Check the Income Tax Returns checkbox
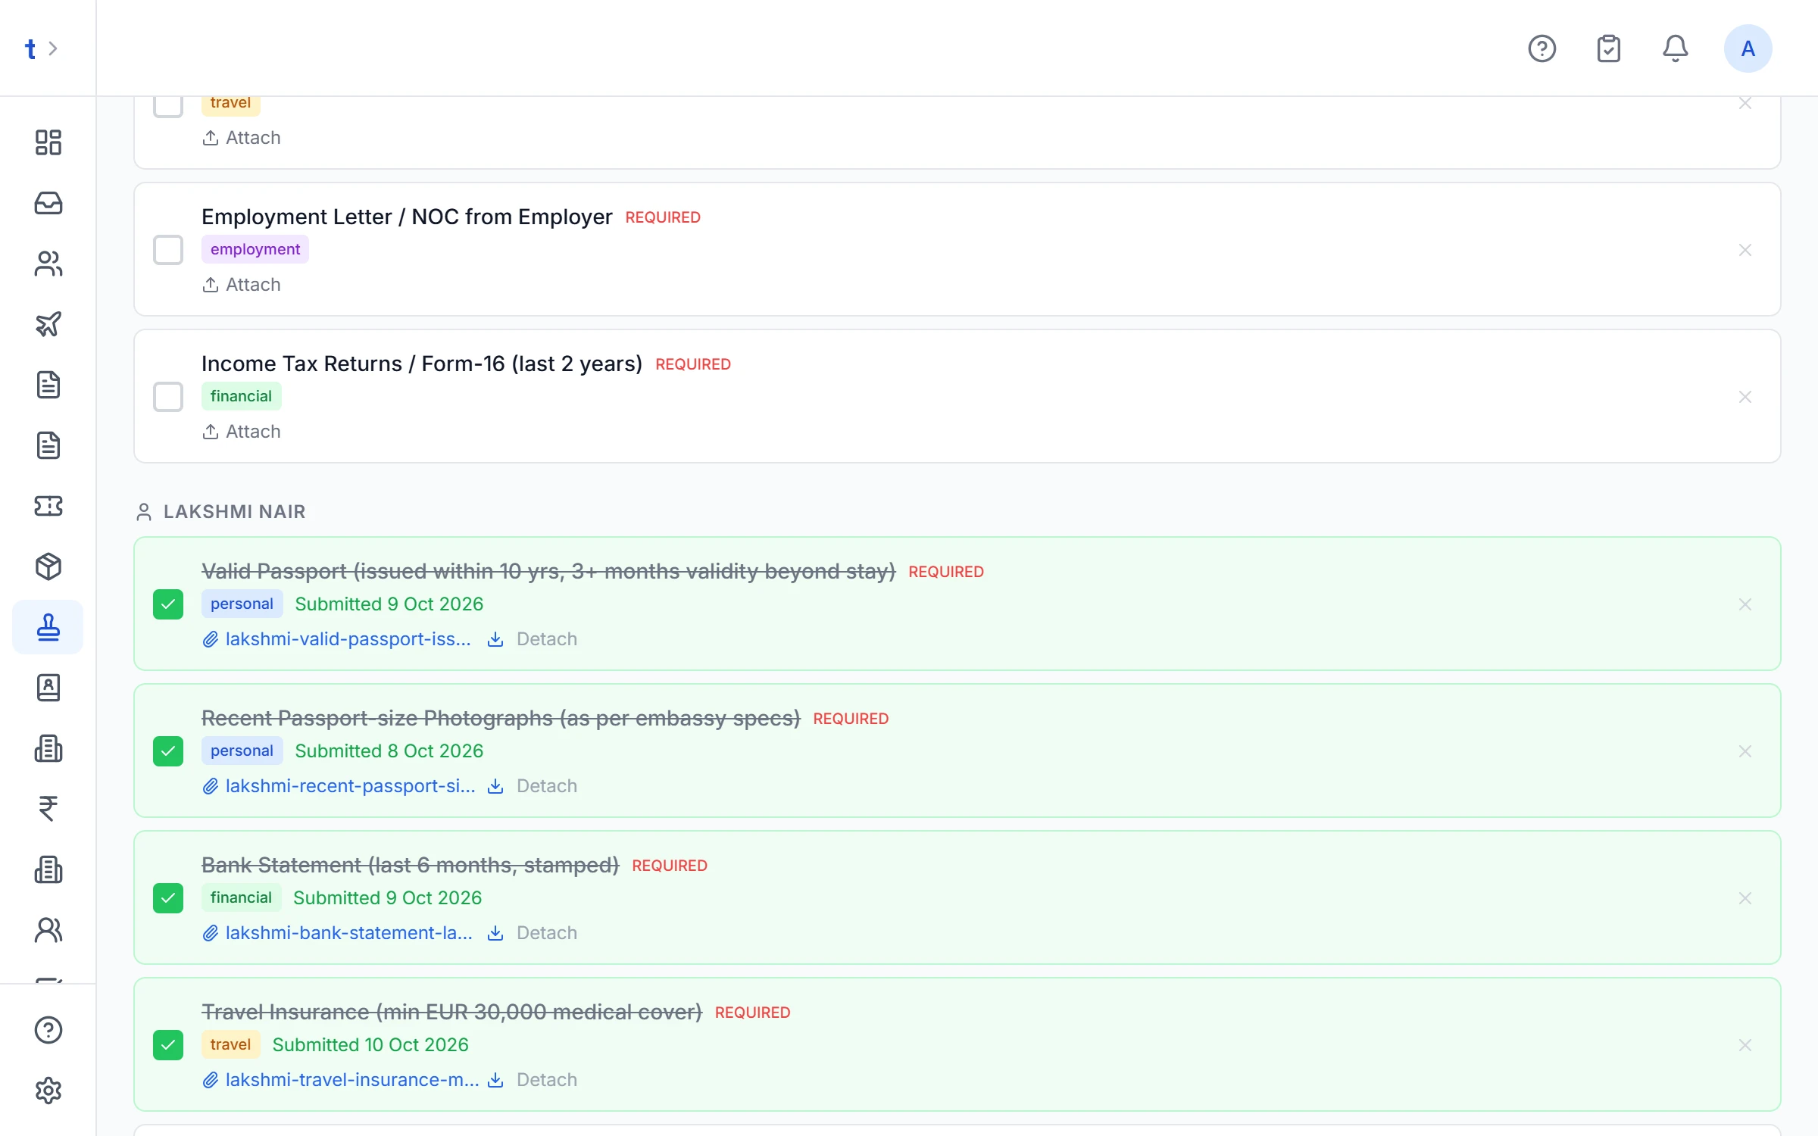This screenshot has width=1818, height=1136. click(x=168, y=397)
